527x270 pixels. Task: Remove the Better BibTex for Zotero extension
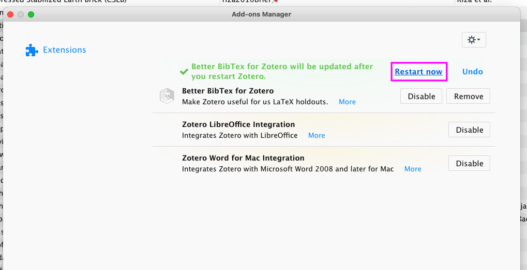coord(468,96)
